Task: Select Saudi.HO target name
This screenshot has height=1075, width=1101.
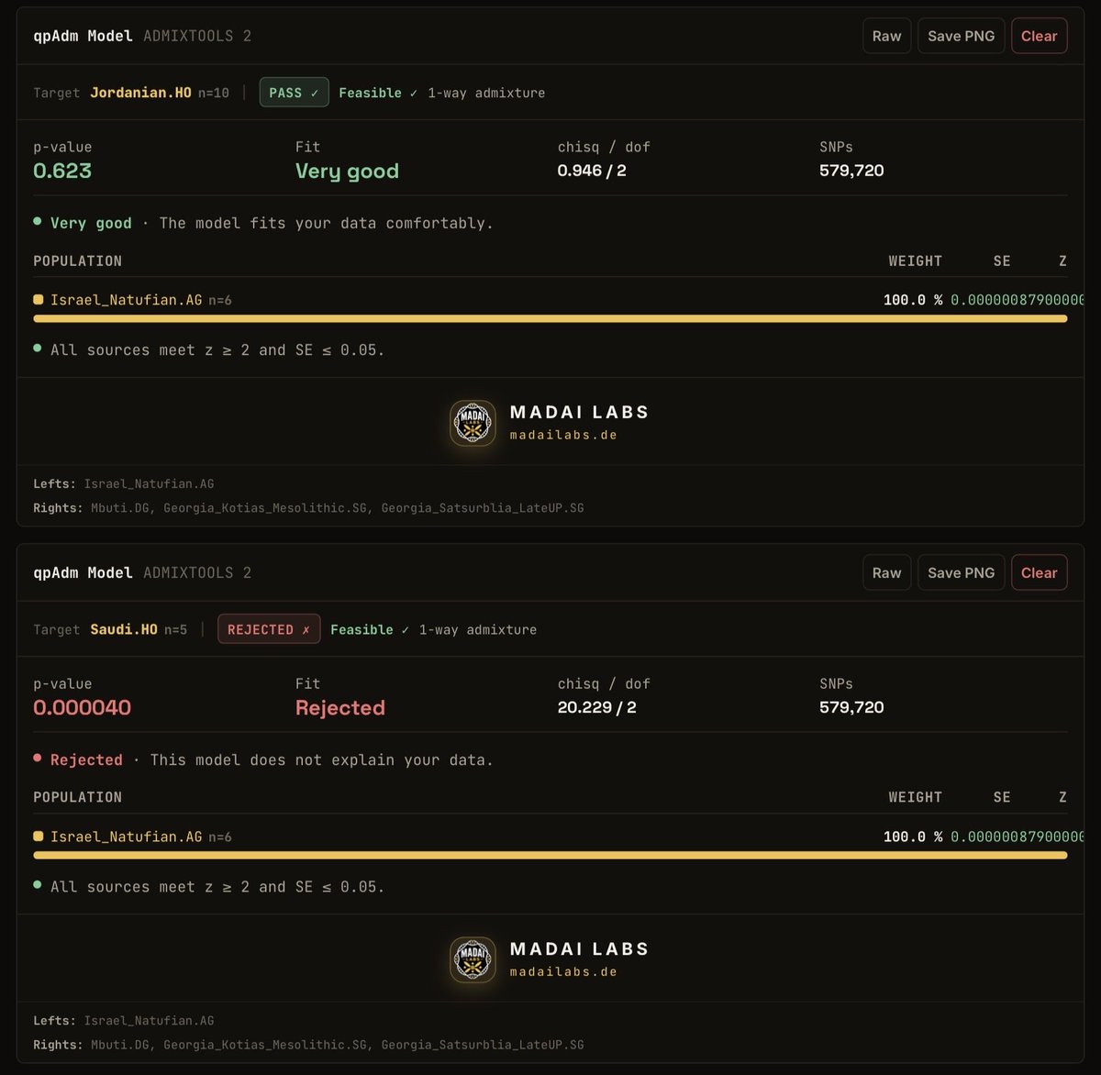Action: tap(124, 629)
